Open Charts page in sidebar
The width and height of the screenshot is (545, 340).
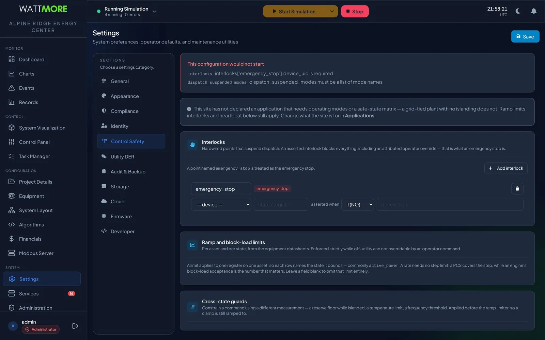click(x=42, y=74)
